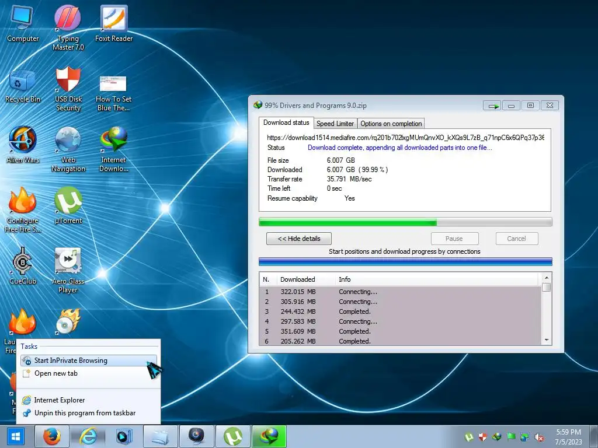Click the Internet Download Manager taskbar button

(269, 436)
